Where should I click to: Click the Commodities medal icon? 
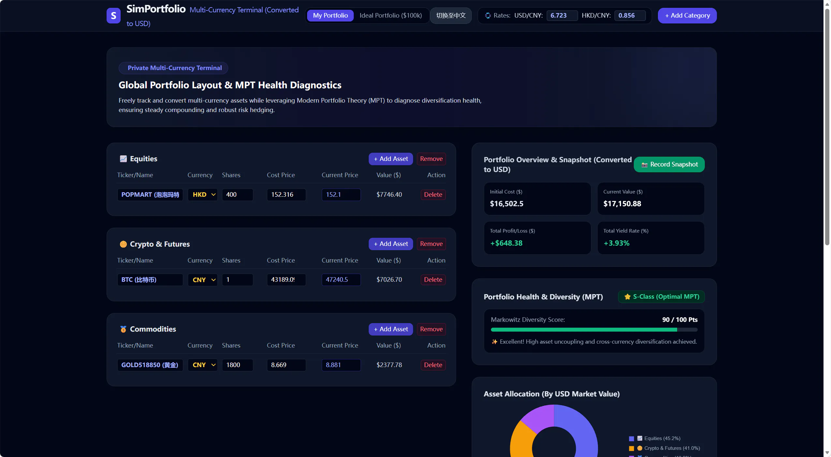pos(123,329)
